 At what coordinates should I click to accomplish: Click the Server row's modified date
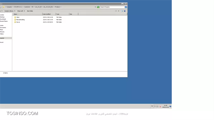48,22
